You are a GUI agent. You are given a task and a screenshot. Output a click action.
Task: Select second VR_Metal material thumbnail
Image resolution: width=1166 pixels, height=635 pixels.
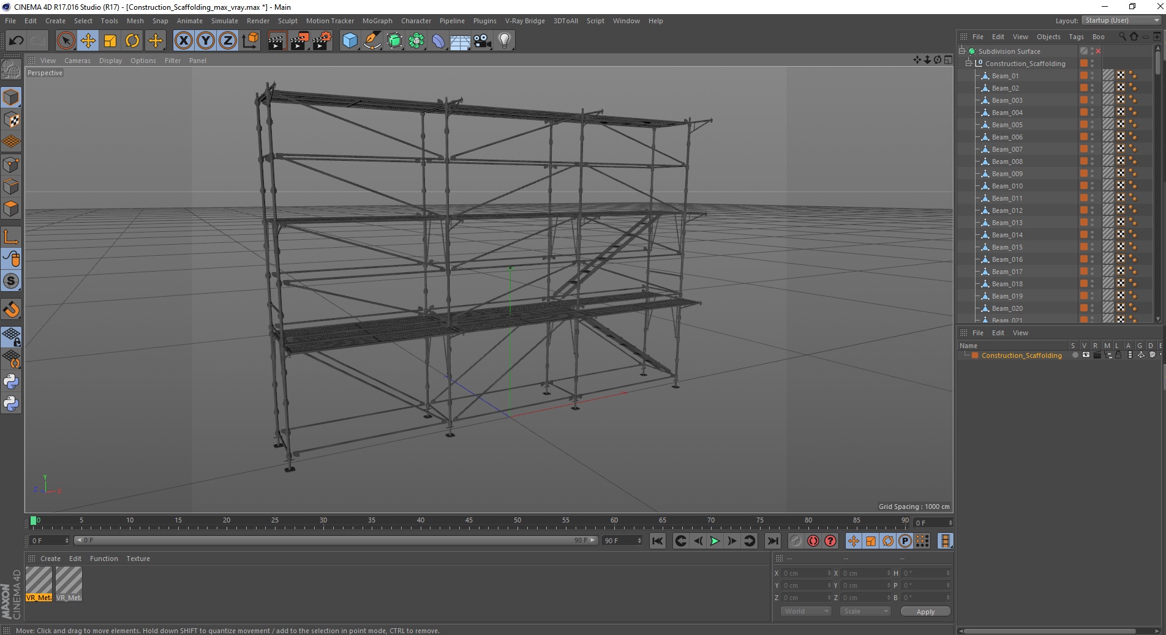[69, 584]
